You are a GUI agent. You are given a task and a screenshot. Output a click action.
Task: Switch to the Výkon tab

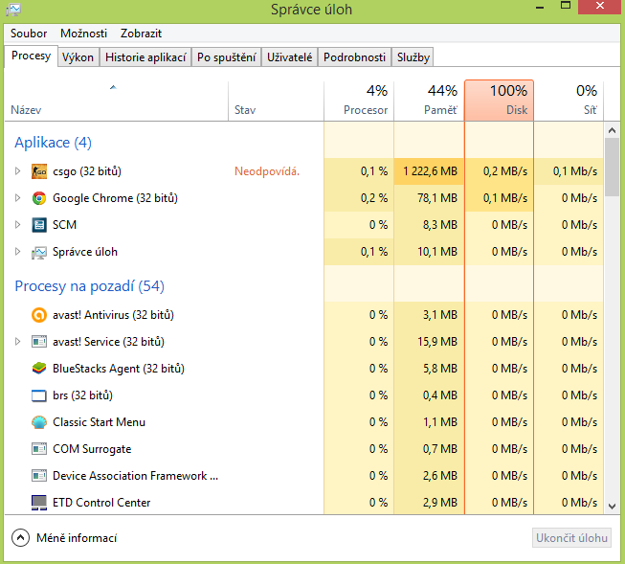point(78,57)
